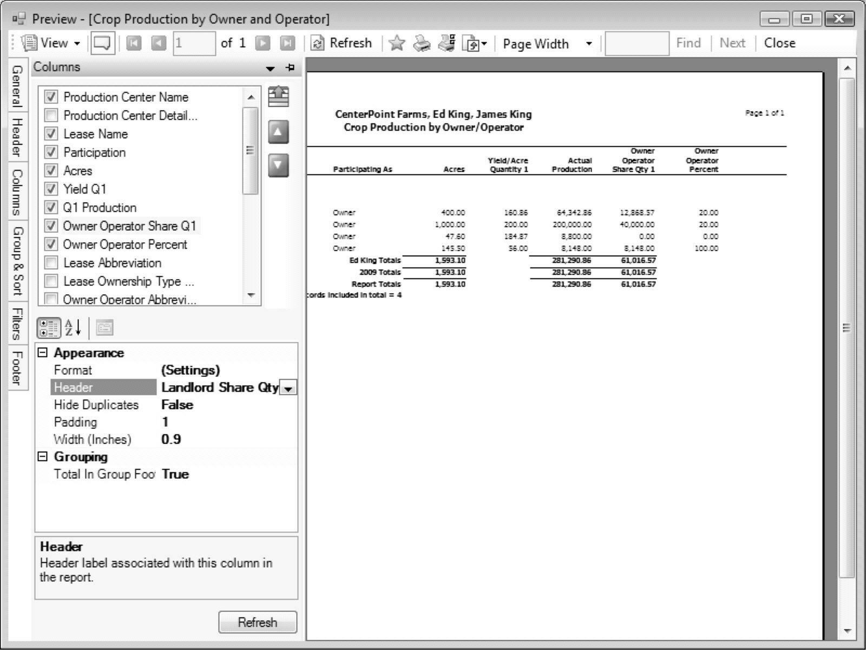This screenshot has height=650, width=866.
Task: Toggle Yield Q1 column checkbox
Action: [51, 189]
